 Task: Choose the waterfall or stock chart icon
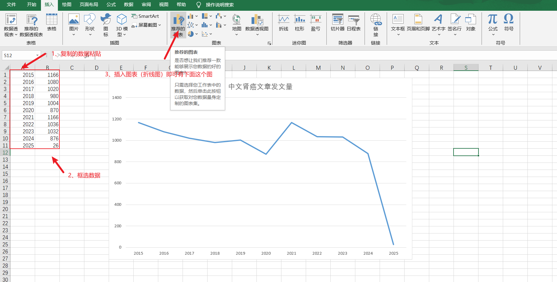click(x=219, y=16)
